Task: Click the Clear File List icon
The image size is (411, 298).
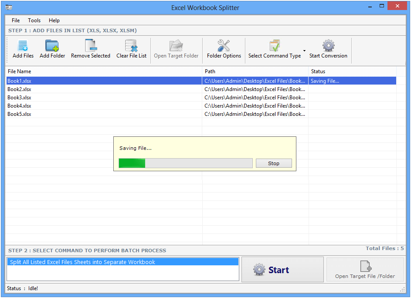Action: pos(131,46)
